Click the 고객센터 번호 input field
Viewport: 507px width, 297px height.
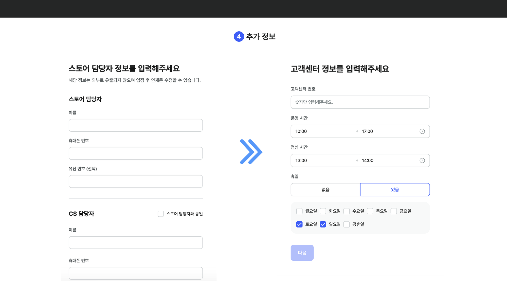(360, 102)
